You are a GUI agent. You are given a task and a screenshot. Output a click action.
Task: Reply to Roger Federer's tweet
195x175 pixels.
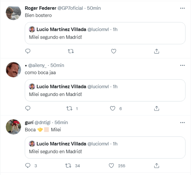pos(28,51)
